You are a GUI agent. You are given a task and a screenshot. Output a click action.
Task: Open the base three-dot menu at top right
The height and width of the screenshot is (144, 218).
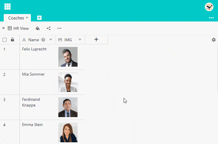click(211, 18)
